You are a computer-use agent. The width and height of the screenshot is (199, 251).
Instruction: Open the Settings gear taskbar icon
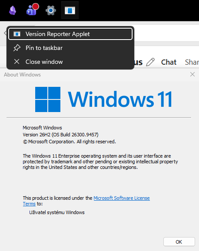[51, 10]
